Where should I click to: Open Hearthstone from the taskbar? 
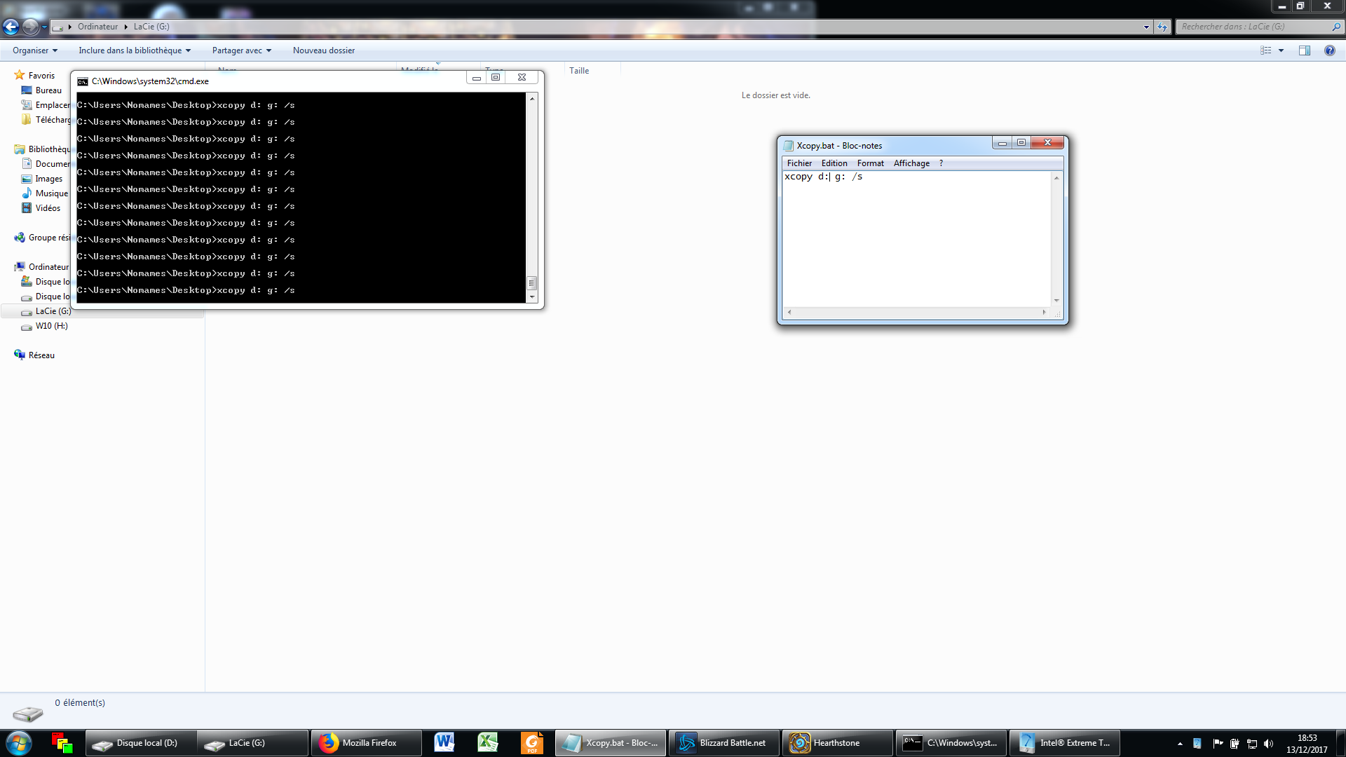click(838, 743)
